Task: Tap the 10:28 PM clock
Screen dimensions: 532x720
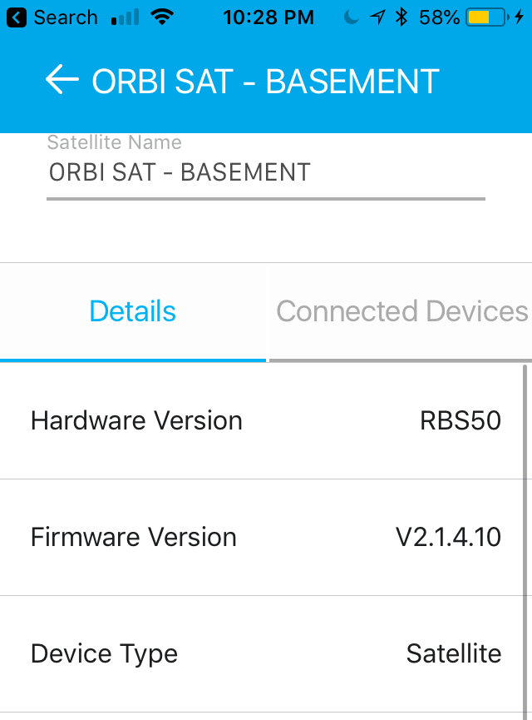Action: coord(268,17)
